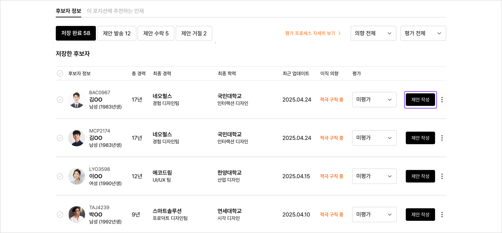Switch to 제안 발송 12 tab
Screen dimensions: 502x233
(x=117, y=33)
